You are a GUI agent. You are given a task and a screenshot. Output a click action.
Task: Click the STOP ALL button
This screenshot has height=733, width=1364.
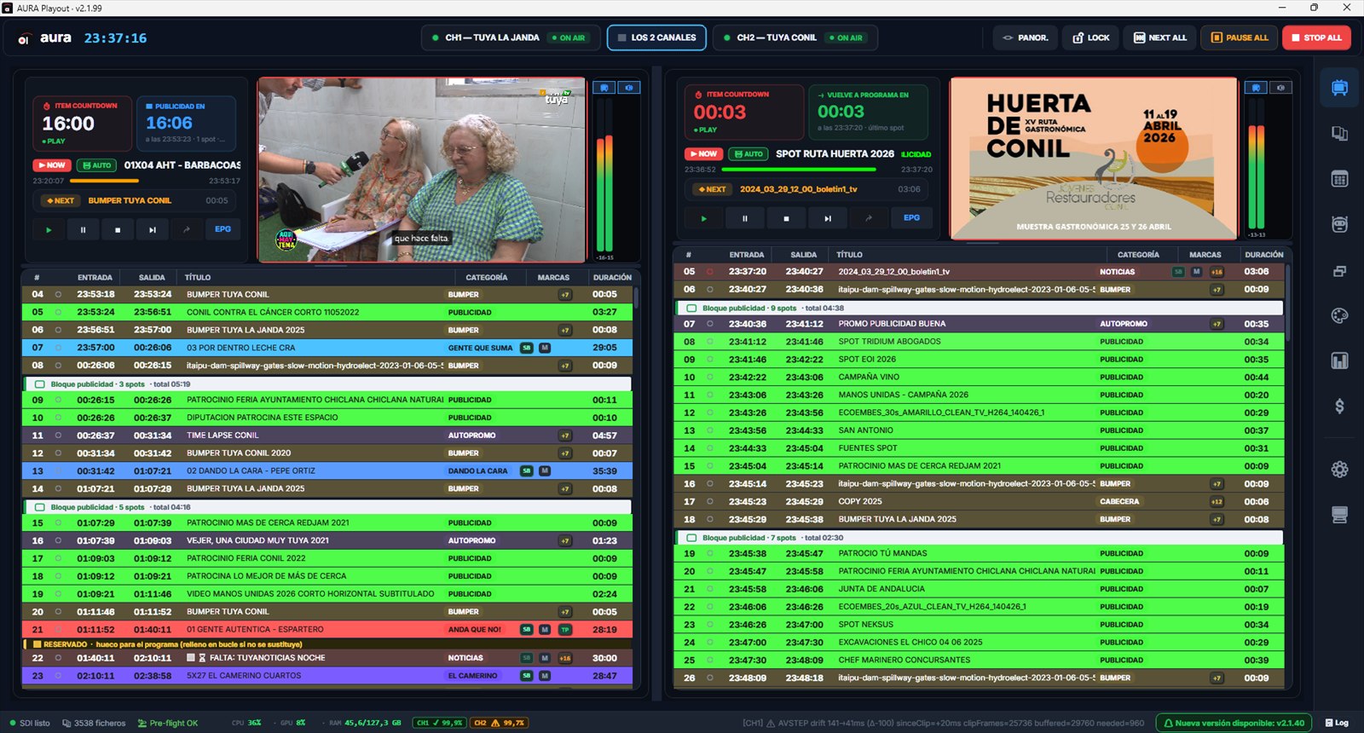point(1316,38)
